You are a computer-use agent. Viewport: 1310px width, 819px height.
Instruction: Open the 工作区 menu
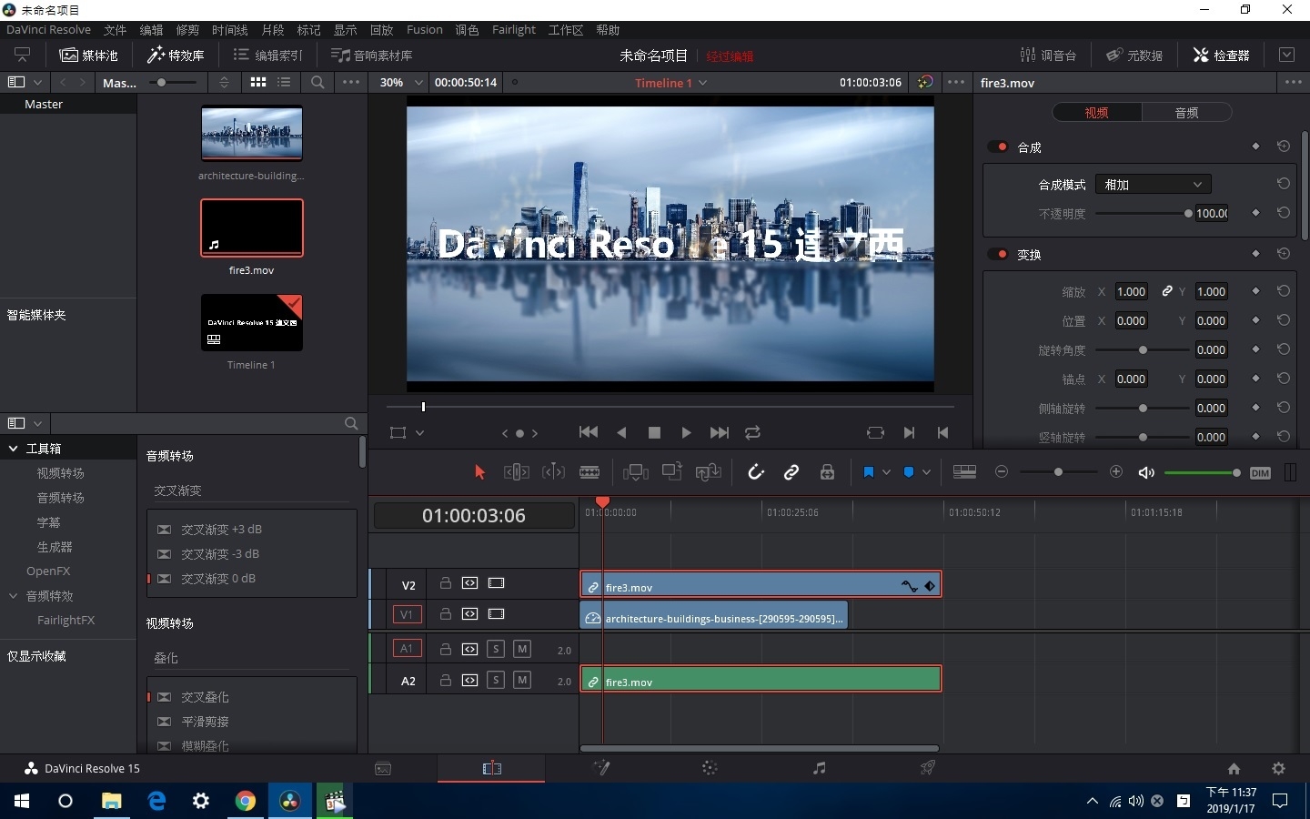(565, 30)
